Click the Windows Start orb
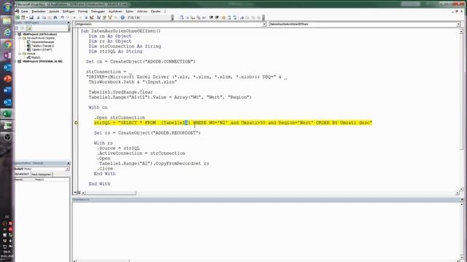This screenshot has width=467, height=262. 7,7
